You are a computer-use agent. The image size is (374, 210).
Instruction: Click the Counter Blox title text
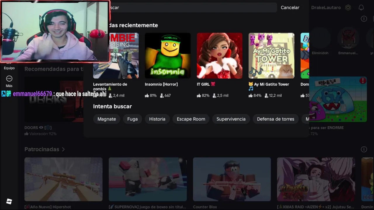(x=205, y=207)
